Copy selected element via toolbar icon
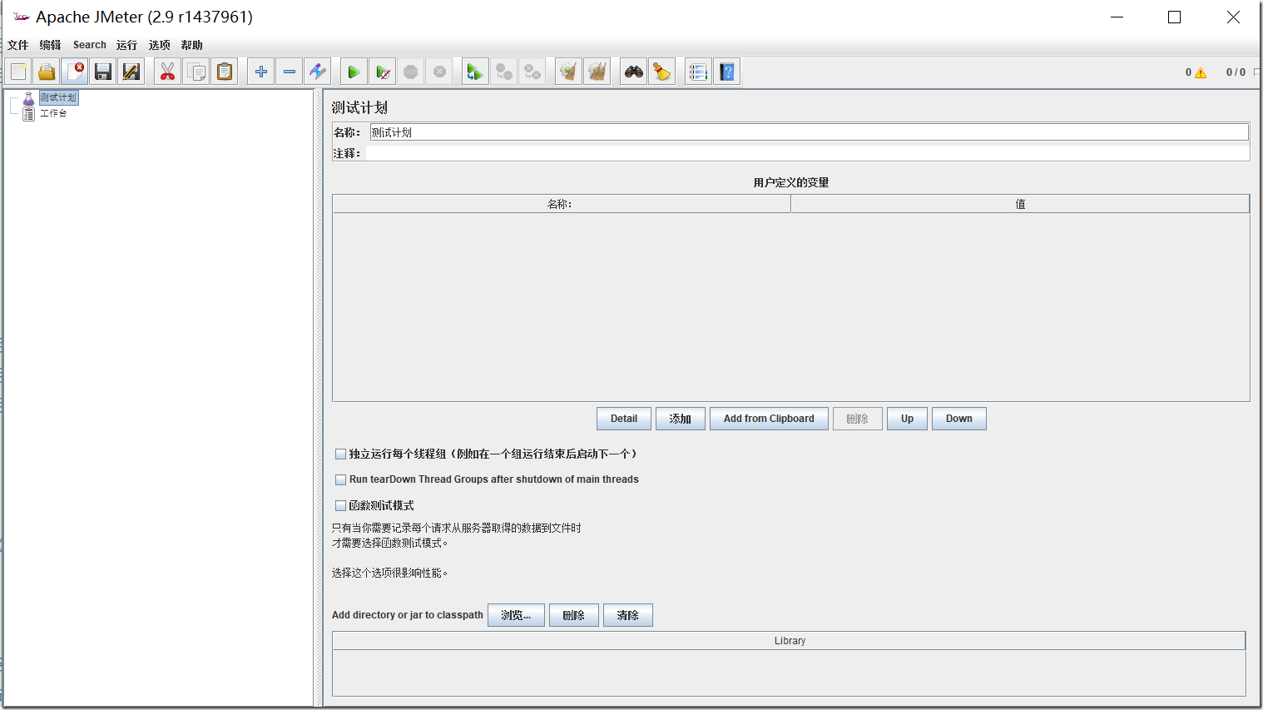The height and width of the screenshot is (710, 1263). point(196,72)
